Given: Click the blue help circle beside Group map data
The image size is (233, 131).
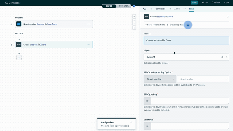Looking at the screenshot, I should tap(188, 25).
